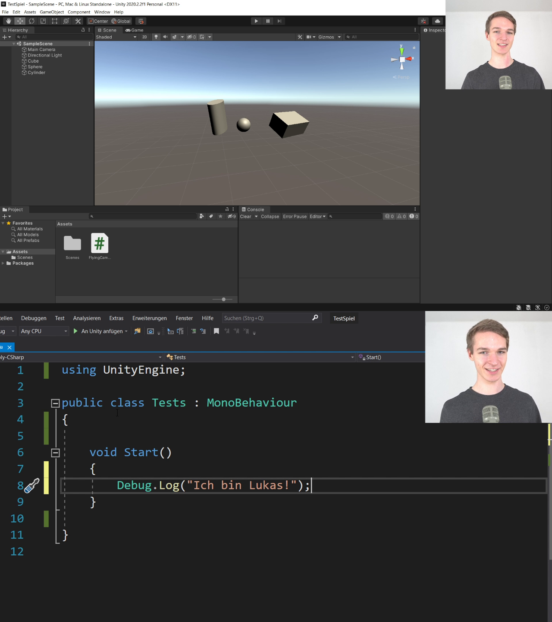552x622 pixels.
Task: Click the Collapse button in Console
Action: [x=270, y=216]
